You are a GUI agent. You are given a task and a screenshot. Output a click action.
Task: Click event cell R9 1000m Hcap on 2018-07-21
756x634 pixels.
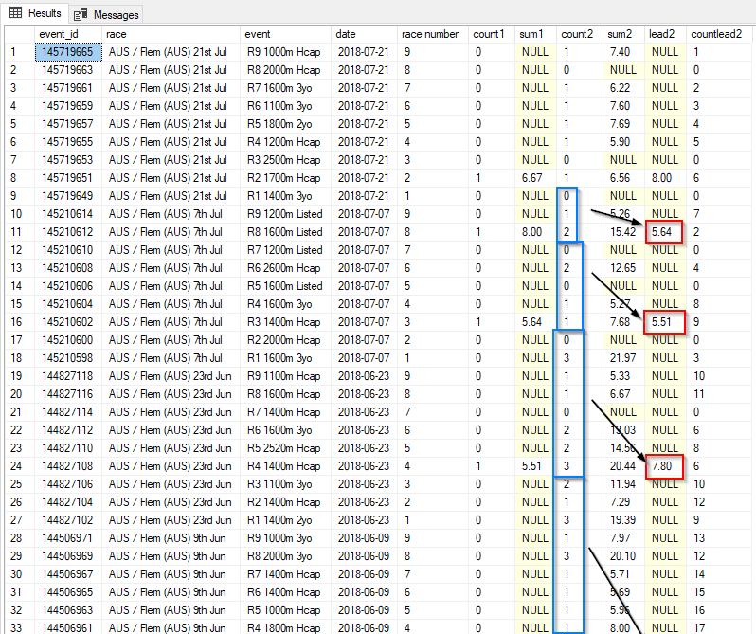tap(285, 52)
